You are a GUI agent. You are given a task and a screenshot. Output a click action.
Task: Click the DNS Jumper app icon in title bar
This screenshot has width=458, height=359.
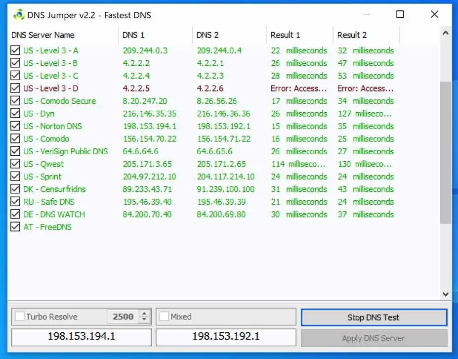[x=19, y=15]
